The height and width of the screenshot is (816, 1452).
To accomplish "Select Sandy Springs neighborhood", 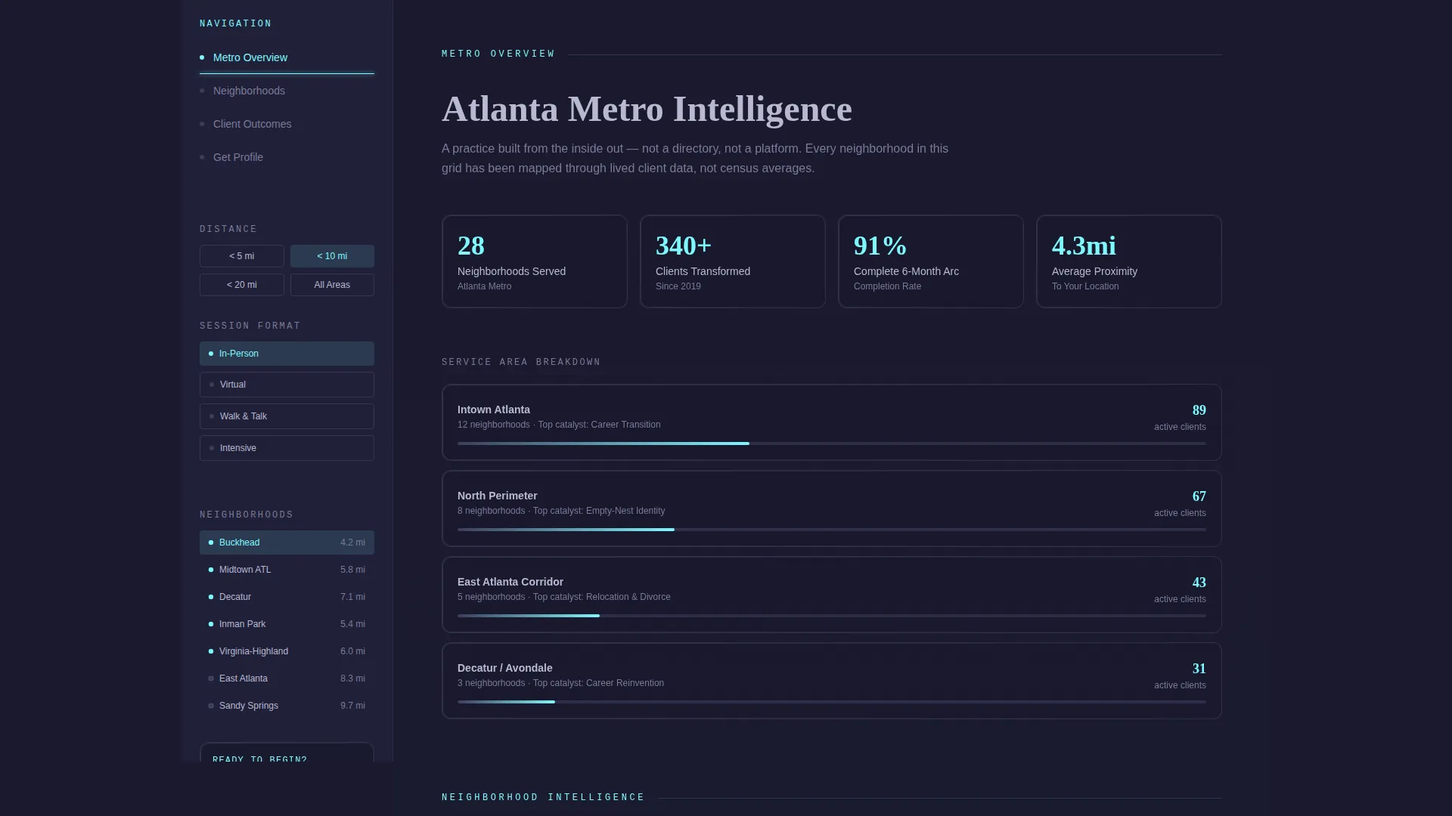I will coord(287,706).
